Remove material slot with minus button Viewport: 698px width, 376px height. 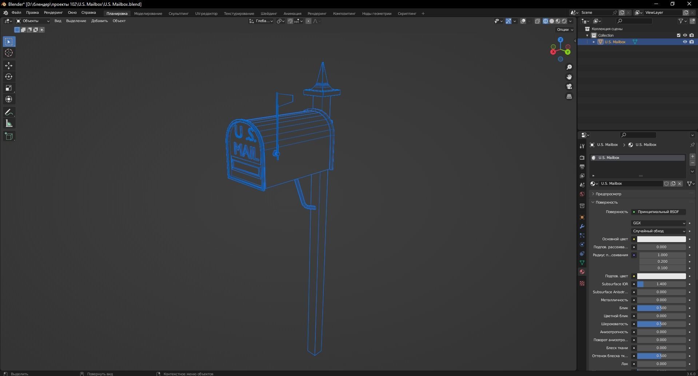click(692, 163)
